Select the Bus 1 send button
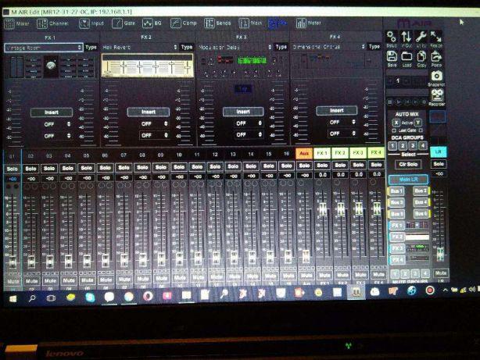This screenshot has height=360, width=480. (398, 191)
